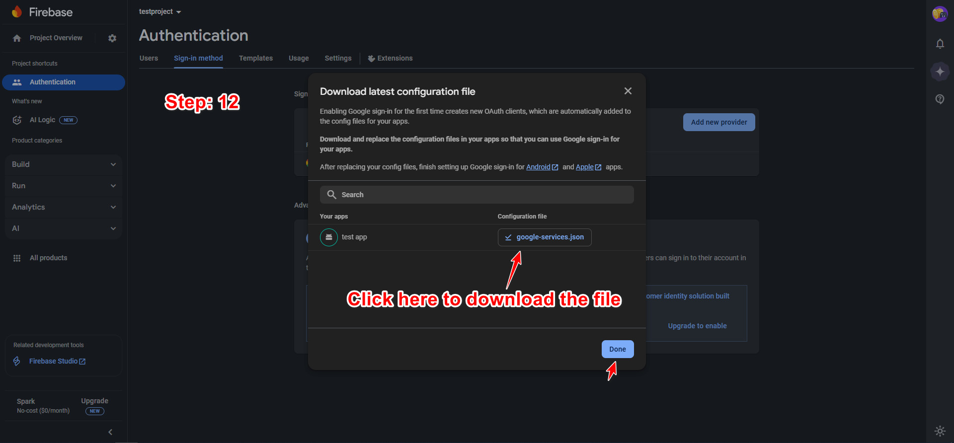The width and height of the screenshot is (954, 443).
Task: Open the notifications bell
Action: [x=940, y=44]
